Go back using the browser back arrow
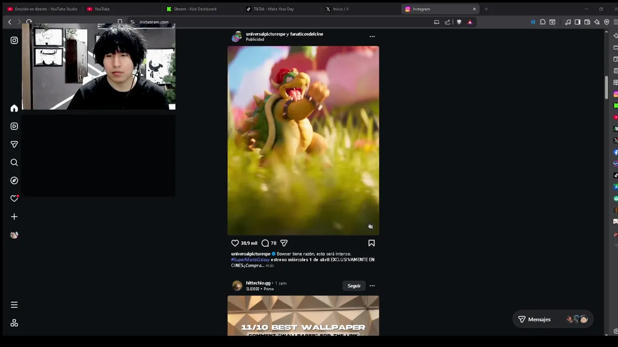 tap(10, 22)
